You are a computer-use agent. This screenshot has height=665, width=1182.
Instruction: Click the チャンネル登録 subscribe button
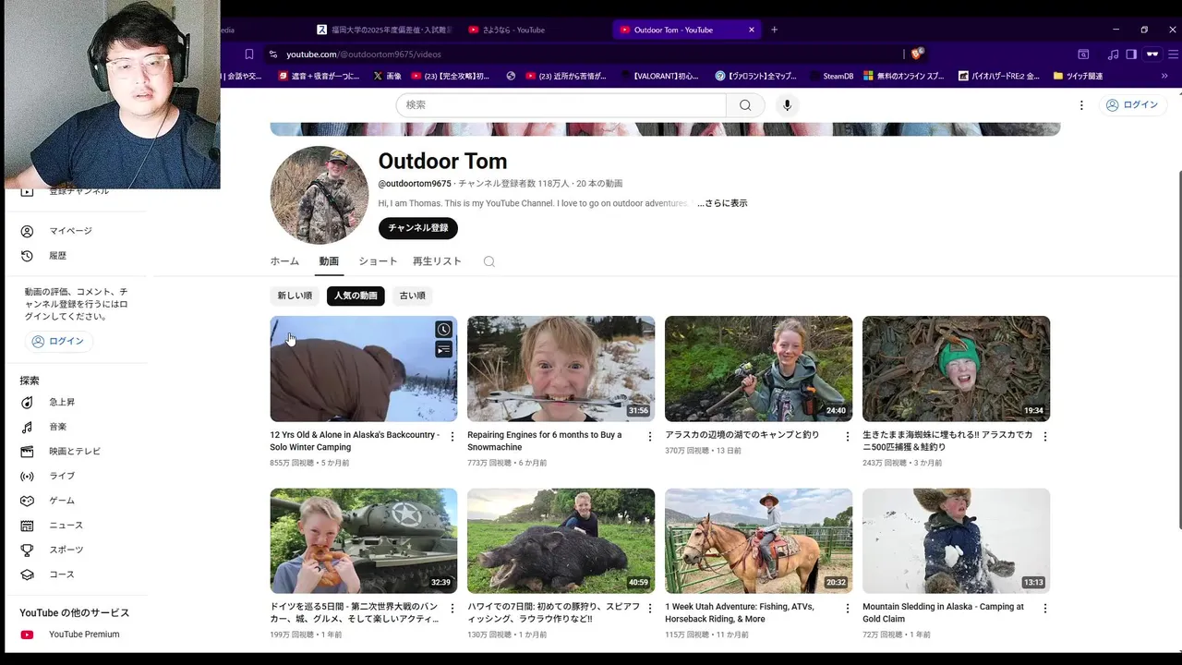[x=417, y=228]
